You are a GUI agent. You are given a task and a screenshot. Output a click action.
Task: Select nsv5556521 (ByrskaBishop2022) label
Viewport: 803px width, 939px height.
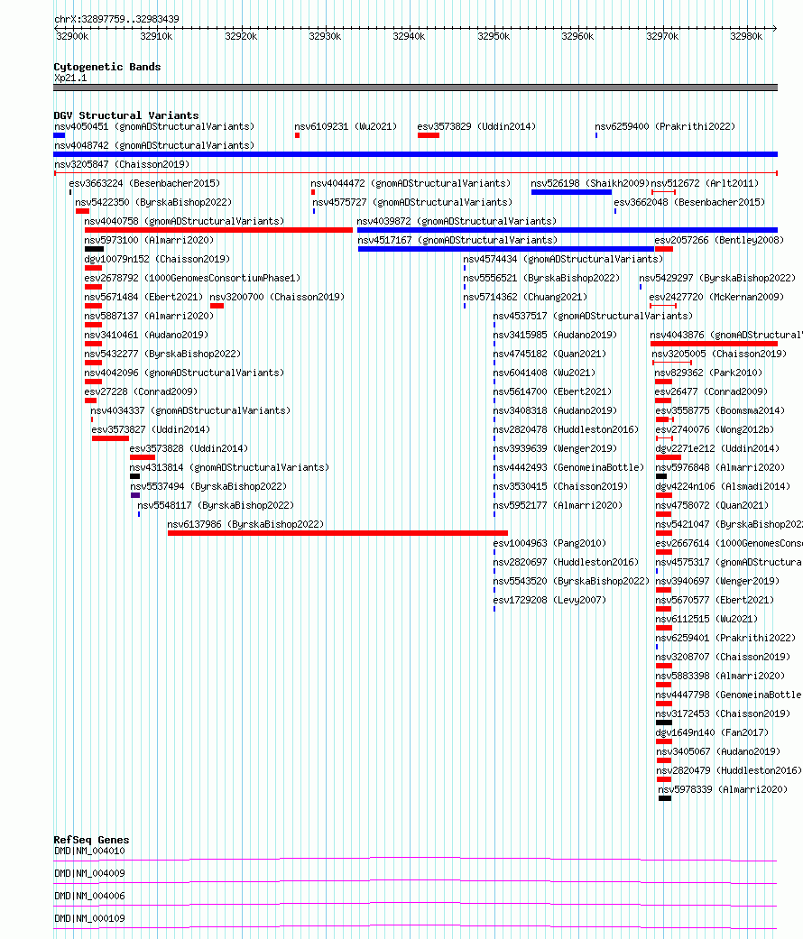541,279
